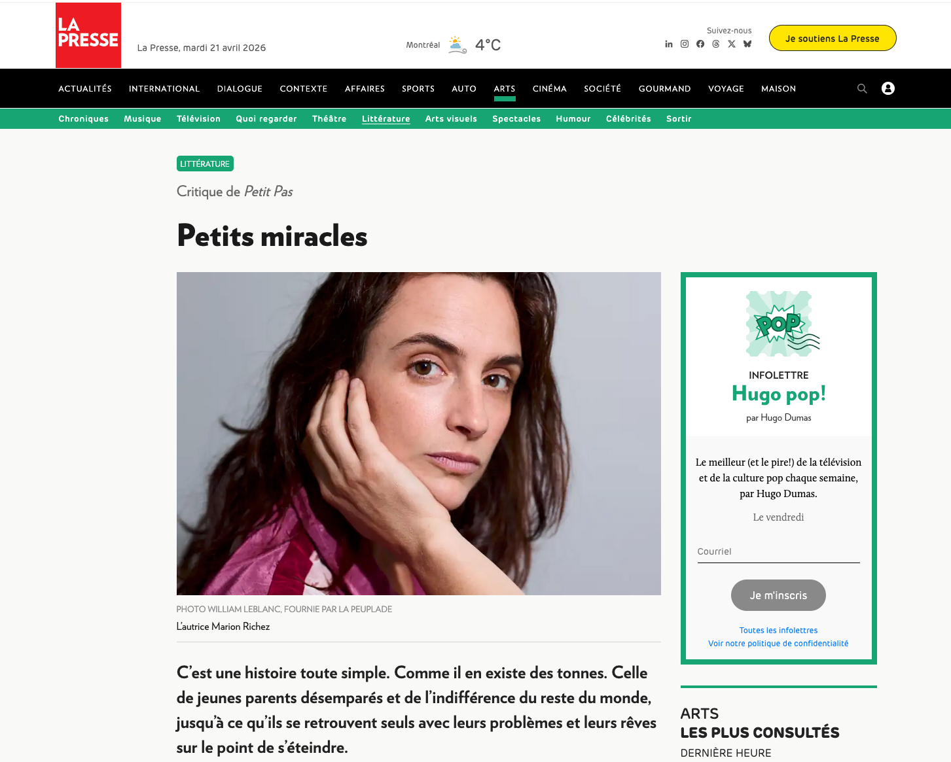Focus the Courriel email field
The height and width of the screenshot is (762, 951).
(x=778, y=552)
